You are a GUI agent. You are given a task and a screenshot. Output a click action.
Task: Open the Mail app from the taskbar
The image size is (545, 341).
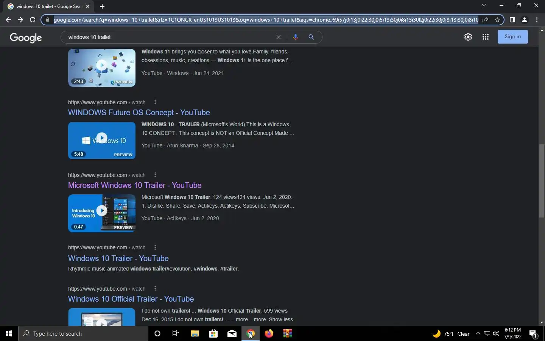(x=232, y=333)
